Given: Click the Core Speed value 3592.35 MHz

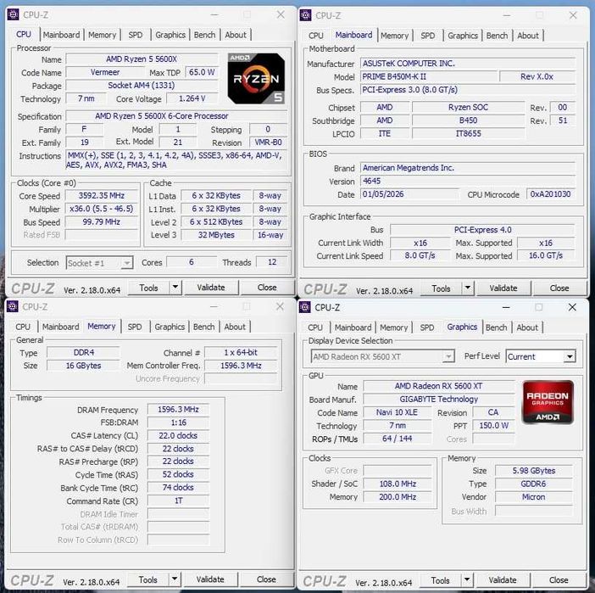Looking at the screenshot, I should 102,196.
